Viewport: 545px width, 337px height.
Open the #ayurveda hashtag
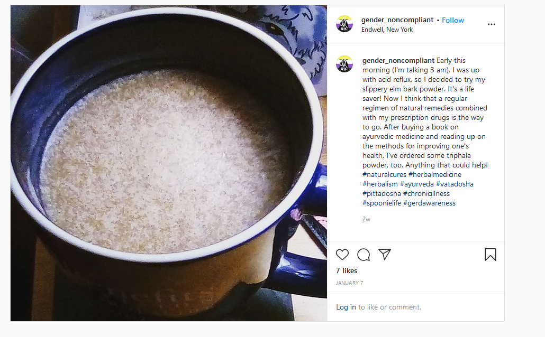pos(417,184)
